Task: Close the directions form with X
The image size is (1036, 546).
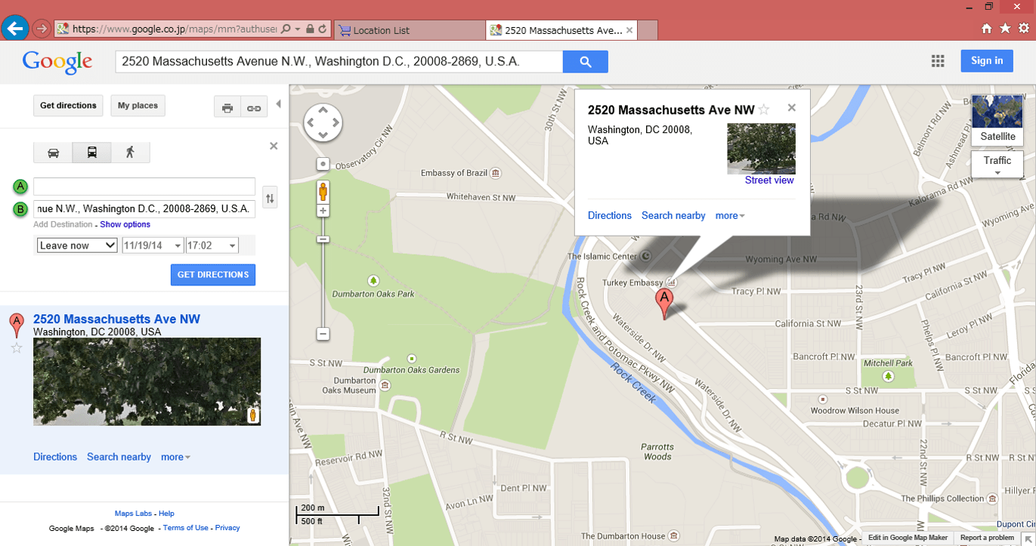Action: pos(274,146)
